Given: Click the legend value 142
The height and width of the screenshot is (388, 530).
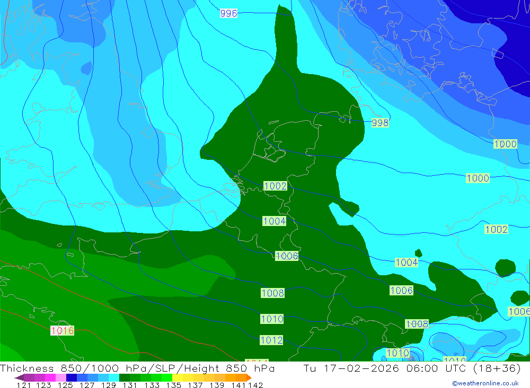Looking at the screenshot, I should click(255, 385).
